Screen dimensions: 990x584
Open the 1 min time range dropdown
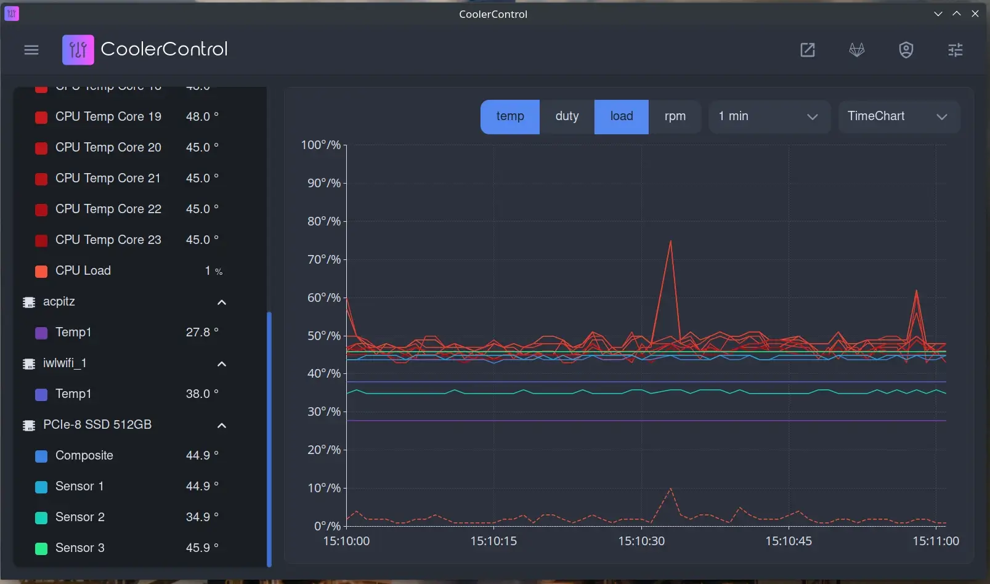point(769,116)
